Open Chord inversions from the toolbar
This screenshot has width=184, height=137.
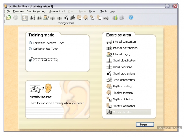(59, 18)
